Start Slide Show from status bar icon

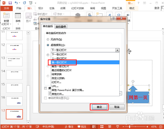tap(118, 127)
